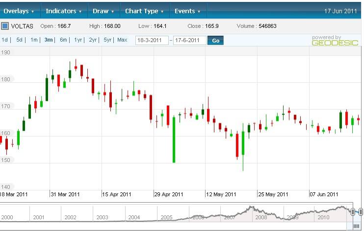This screenshot has height=231, width=364.
Task: Click the scroll grip at the bottom-right corner
Action: [357, 226]
